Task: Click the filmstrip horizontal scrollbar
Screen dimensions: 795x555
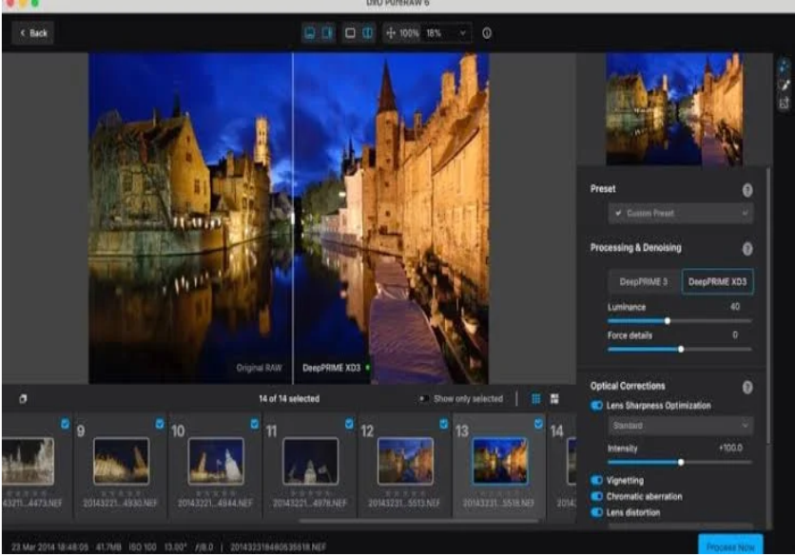Action: (418, 521)
